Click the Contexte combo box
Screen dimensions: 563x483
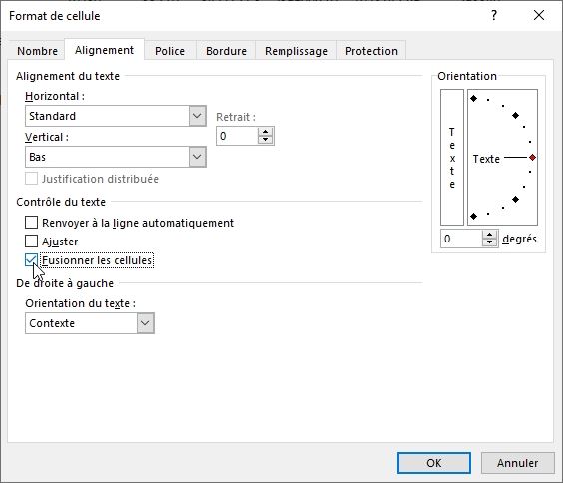point(90,323)
